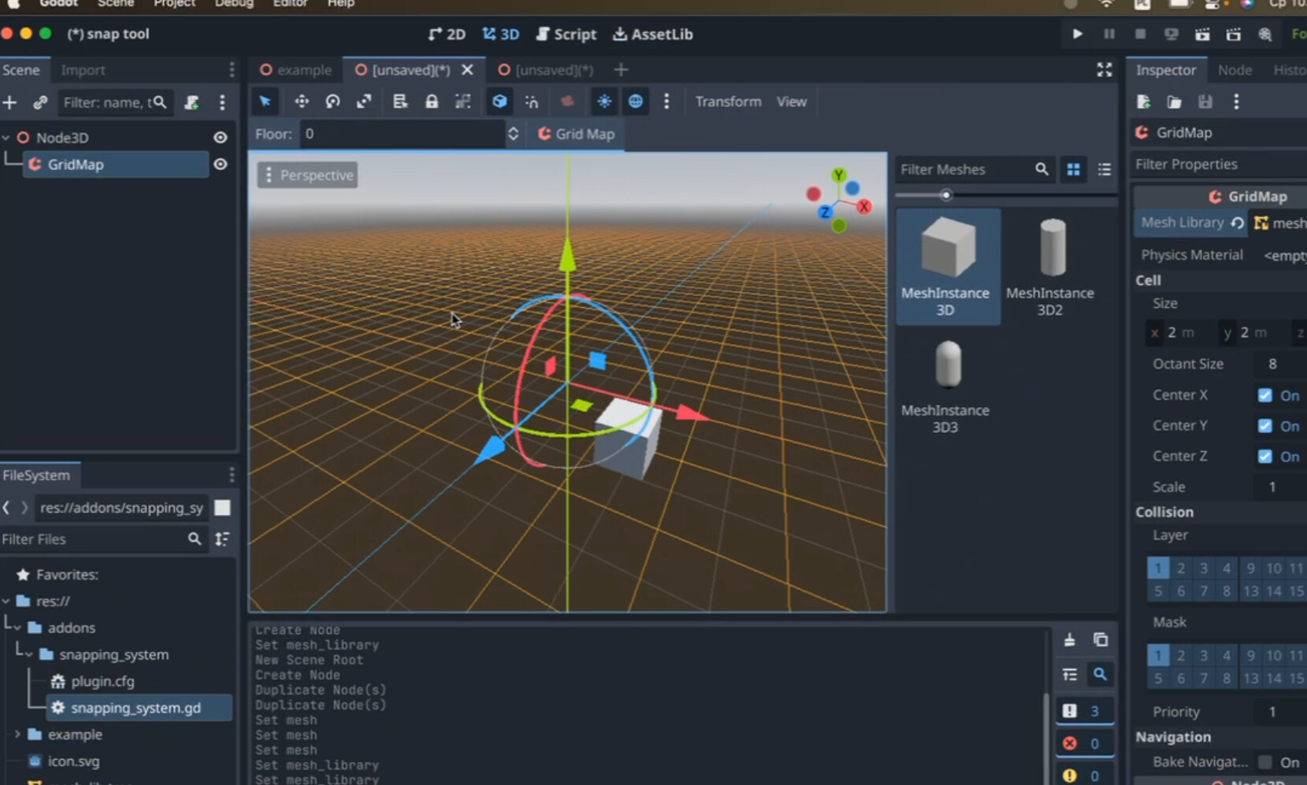Select the Scale mode tool

coord(364,102)
